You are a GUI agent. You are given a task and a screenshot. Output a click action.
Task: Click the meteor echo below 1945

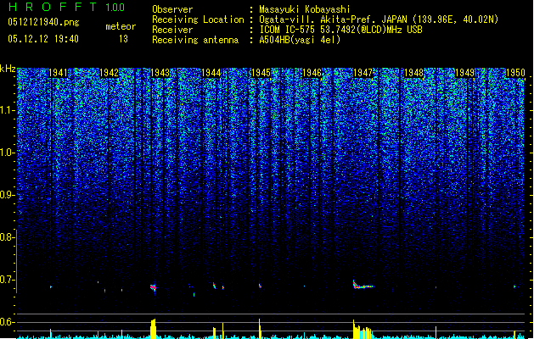[260, 286]
